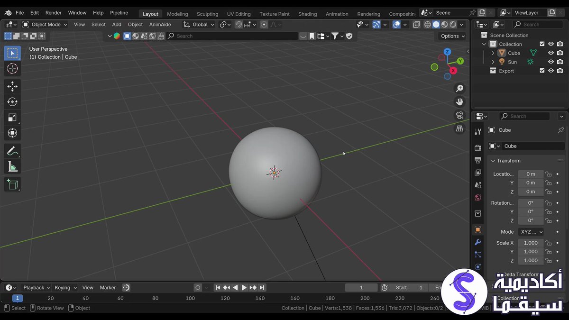The width and height of the screenshot is (569, 320).
Task: Expand Sun in the outliner
Action: coord(493,62)
